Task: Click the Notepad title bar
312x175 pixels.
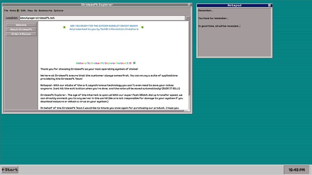Action: [x=234, y=5]
